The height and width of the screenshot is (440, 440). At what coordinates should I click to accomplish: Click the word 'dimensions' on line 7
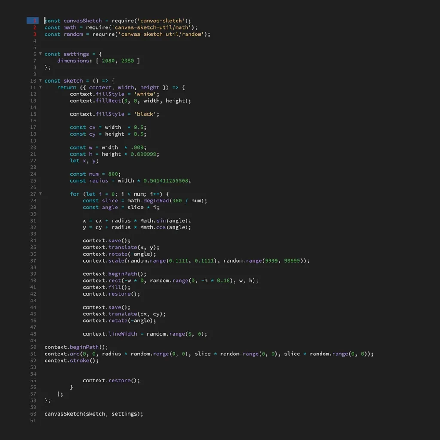pyautogui.click(x=73, y=61)
